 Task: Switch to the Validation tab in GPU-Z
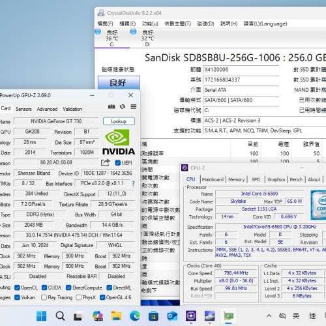72,109
